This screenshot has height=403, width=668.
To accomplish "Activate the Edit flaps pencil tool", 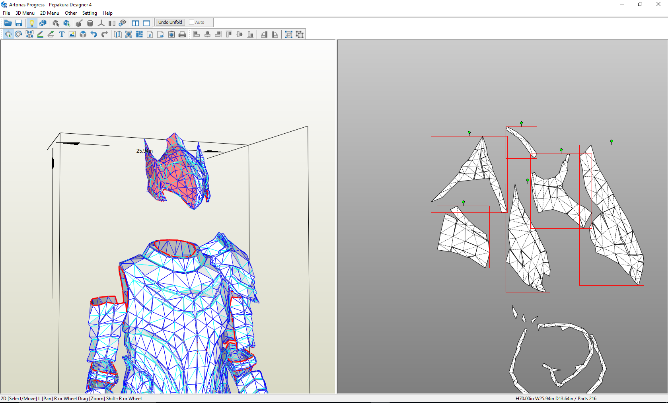I will tap(40, 34).
